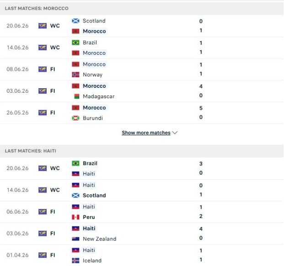The image size is (284, 266).
Task: Click the world competition icon on 08.06.26 row
Action: [43, 69]
